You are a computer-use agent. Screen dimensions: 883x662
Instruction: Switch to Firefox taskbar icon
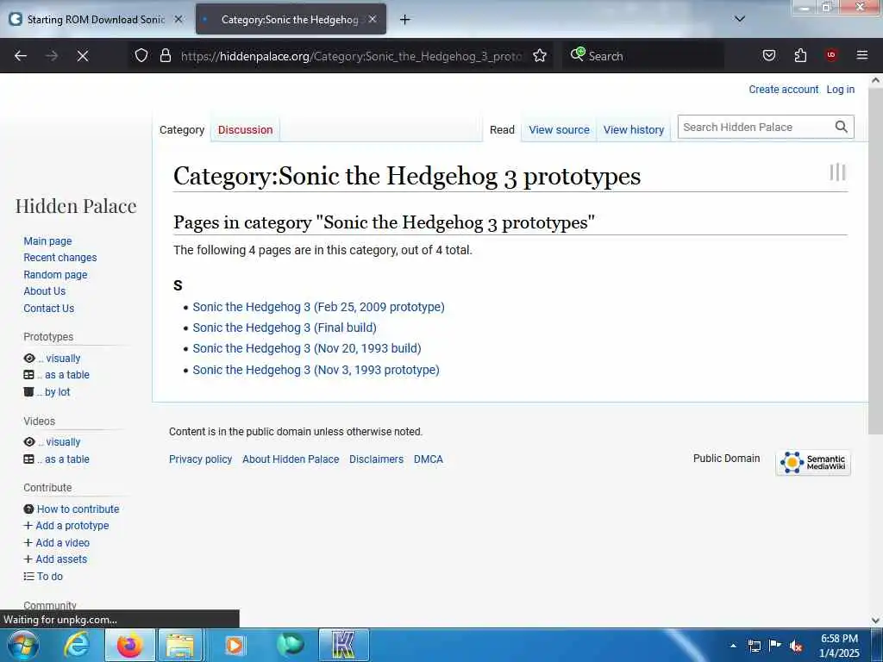(129, 645)
